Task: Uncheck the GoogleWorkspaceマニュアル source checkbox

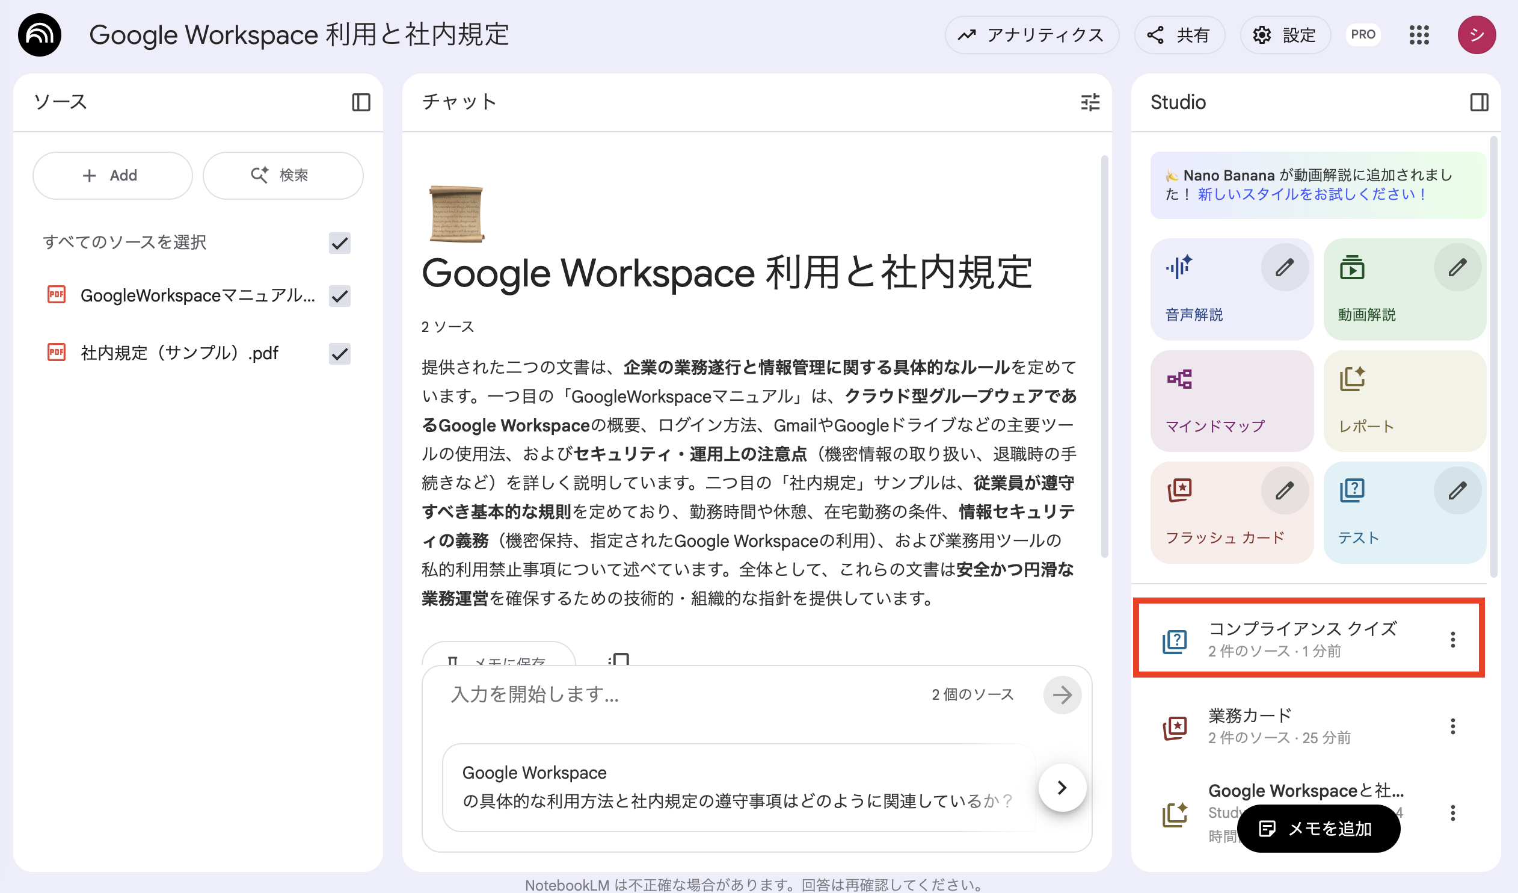Action: (x=340, y=296)
